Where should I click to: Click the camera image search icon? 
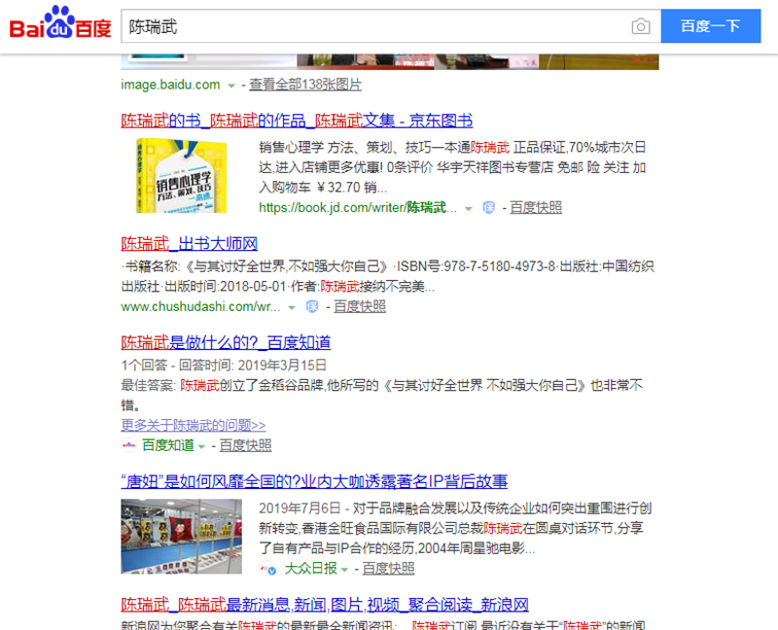pyautogui.click(x=640, y=26)
